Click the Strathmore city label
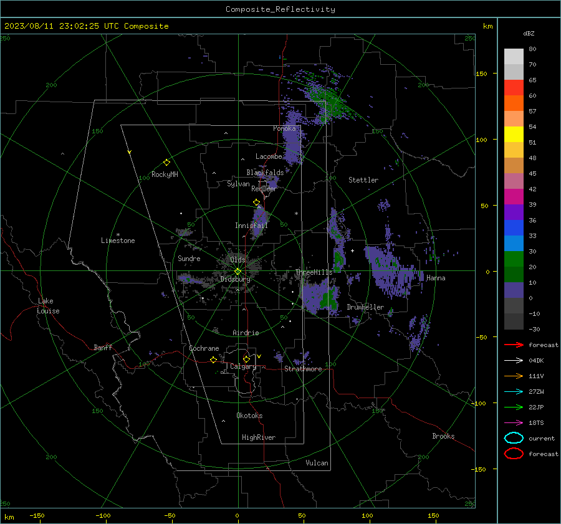Screen dimensions: 561x524 click(303, 369)
